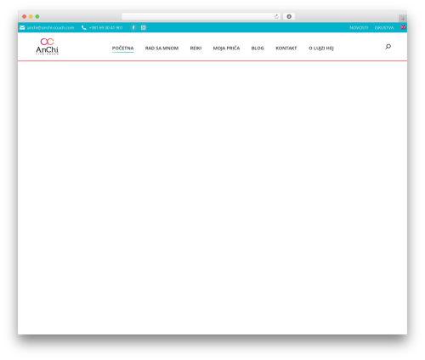Go to the REIKI menu item

195,49
